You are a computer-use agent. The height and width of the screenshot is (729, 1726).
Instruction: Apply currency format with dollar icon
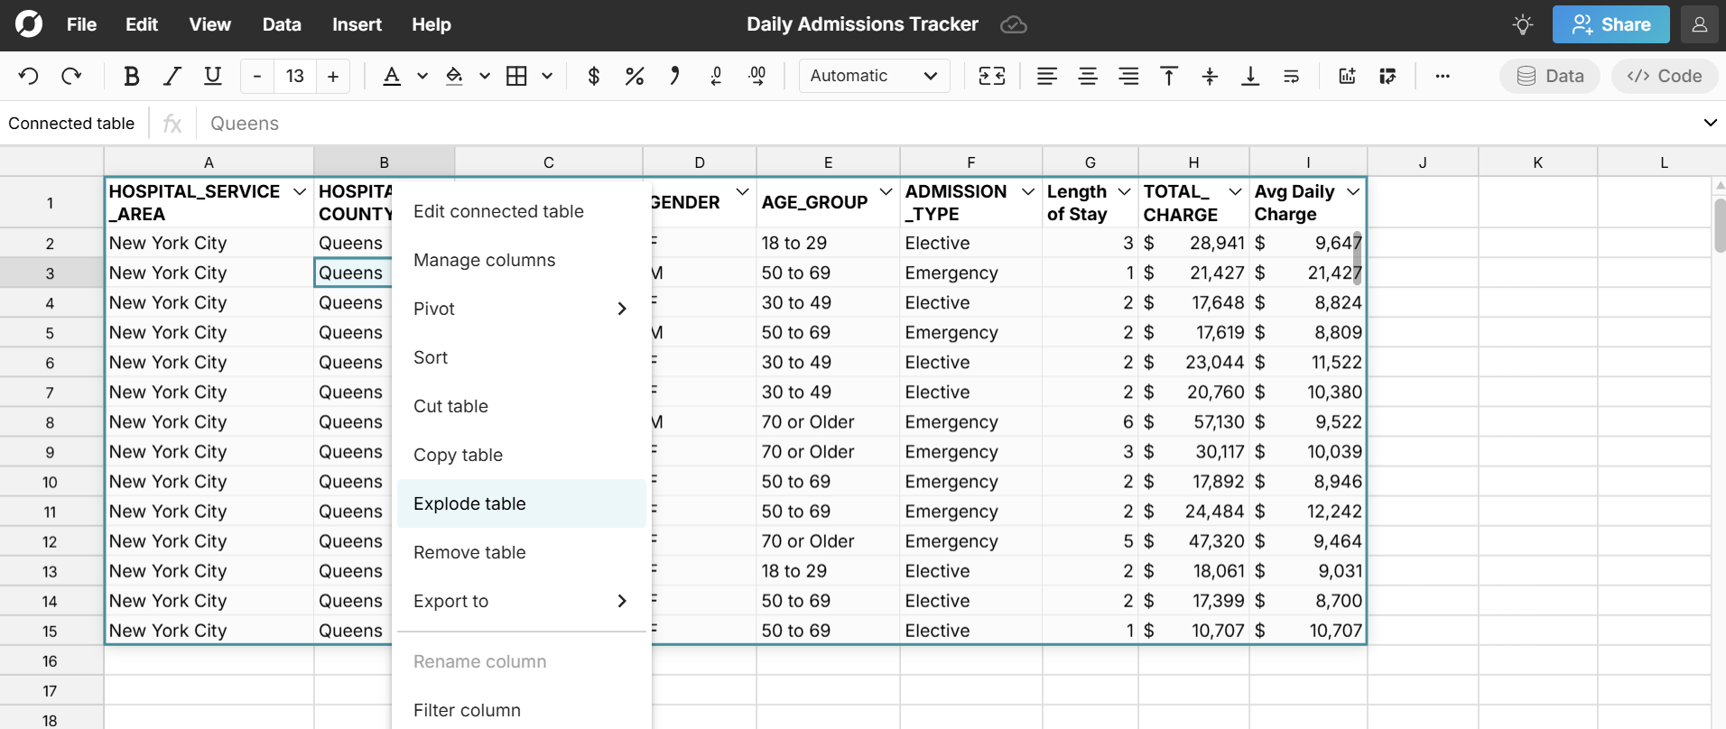coord(594,76)
